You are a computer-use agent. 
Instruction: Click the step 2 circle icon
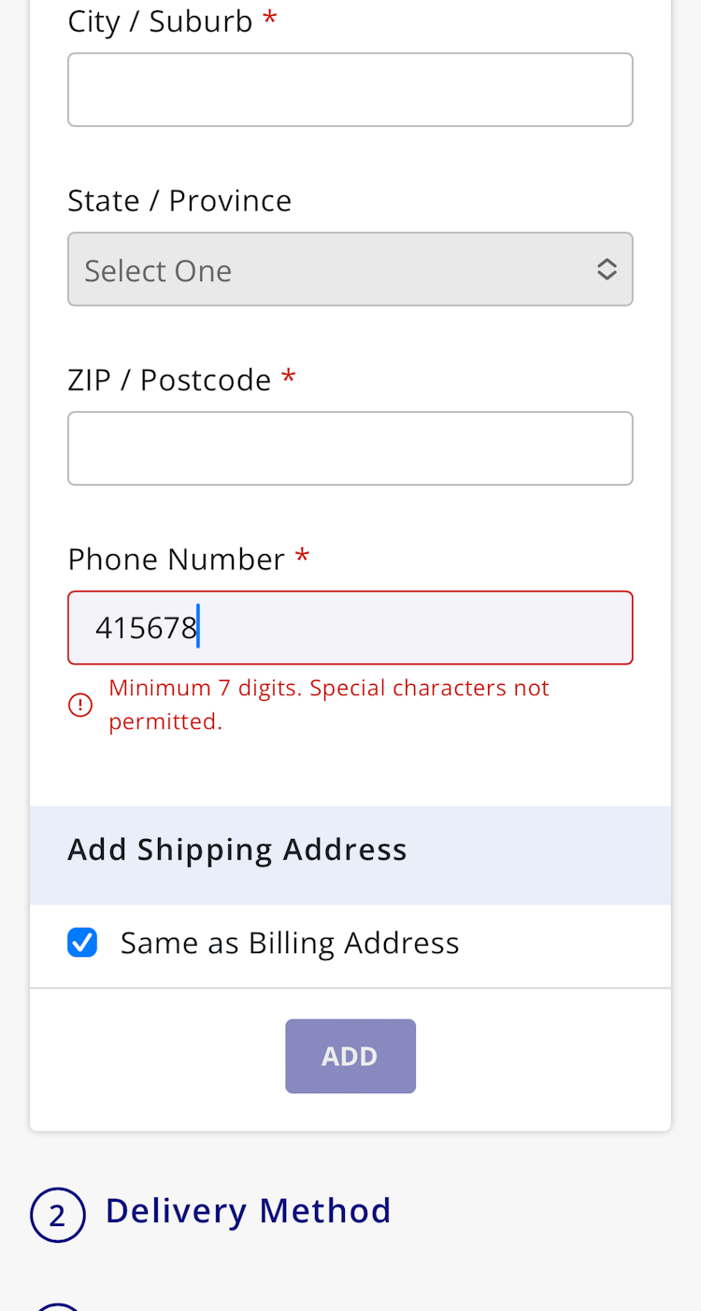tap(58, 1215)
